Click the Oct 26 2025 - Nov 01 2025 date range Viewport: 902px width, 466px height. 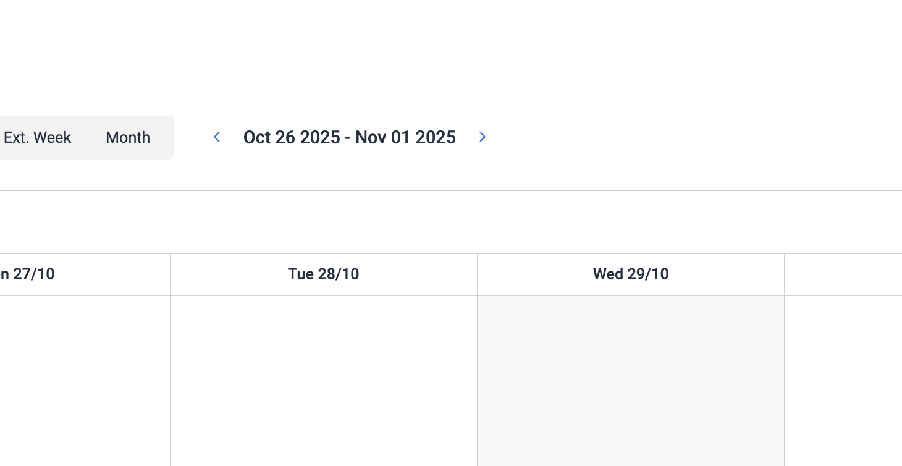coord(349,137)
